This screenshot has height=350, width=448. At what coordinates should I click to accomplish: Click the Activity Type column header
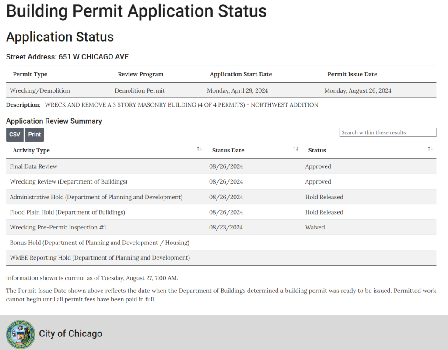[31, 150]
